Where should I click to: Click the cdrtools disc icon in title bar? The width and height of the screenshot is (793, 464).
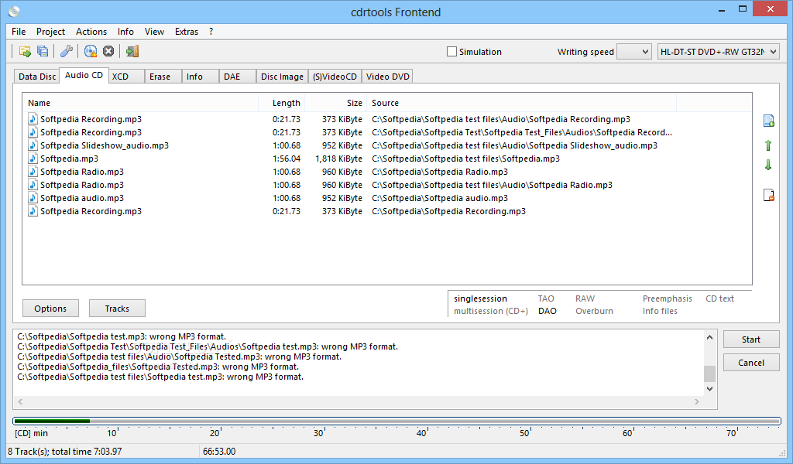pos(14,11)
